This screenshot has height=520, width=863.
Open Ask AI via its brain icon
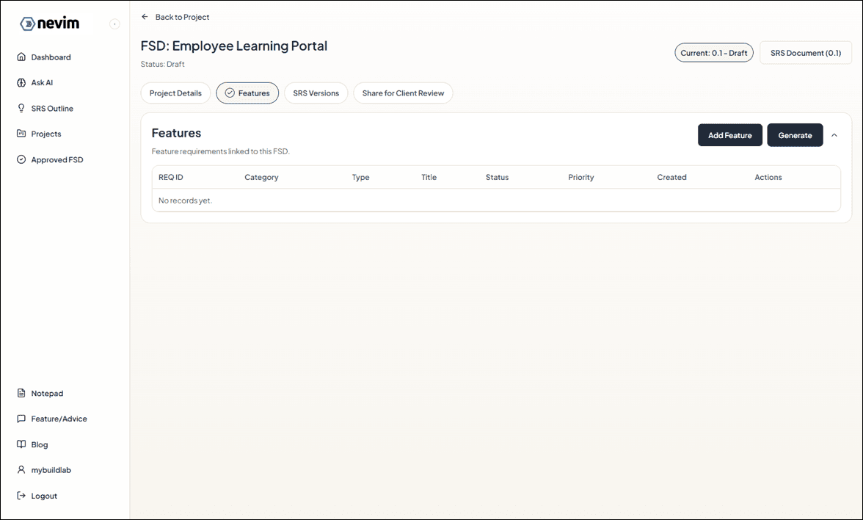[x=22, y=82]
